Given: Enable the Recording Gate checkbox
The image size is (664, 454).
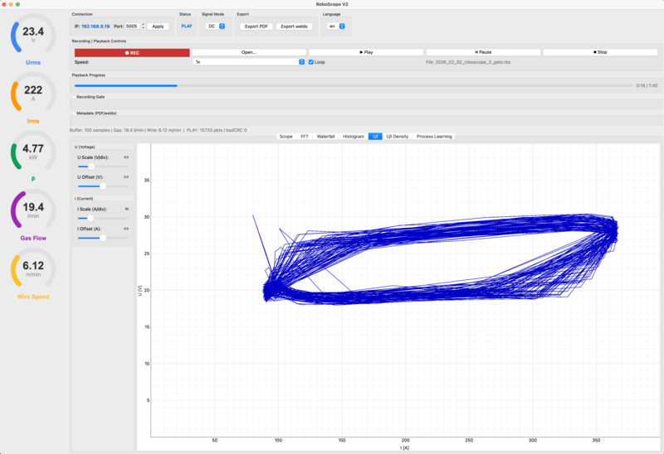Looking at the screenshot, I should click(72, 97).
